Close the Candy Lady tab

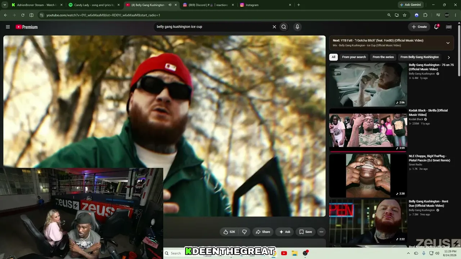[118, 5]
